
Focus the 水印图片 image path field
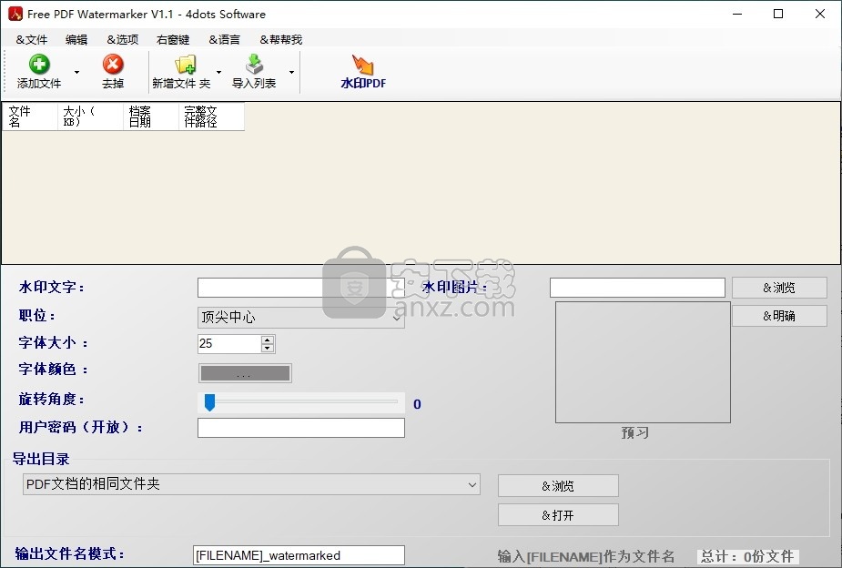(x=637, y=288)
